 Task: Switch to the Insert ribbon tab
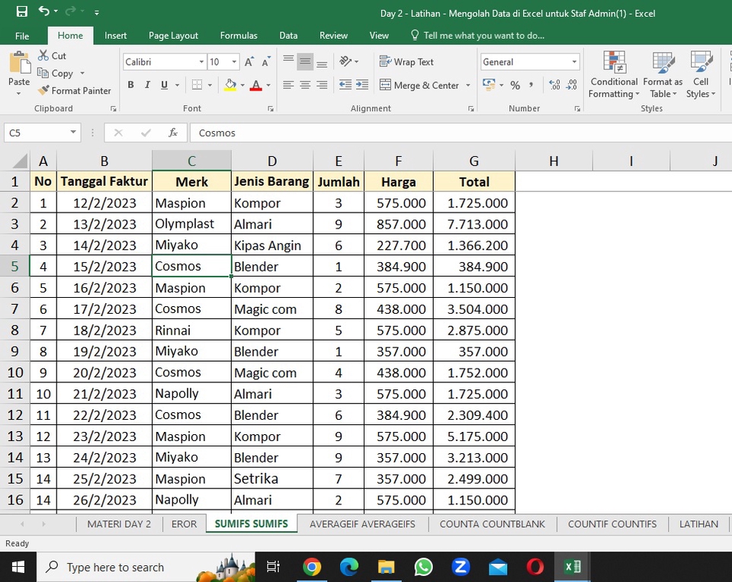coord(115,36)
